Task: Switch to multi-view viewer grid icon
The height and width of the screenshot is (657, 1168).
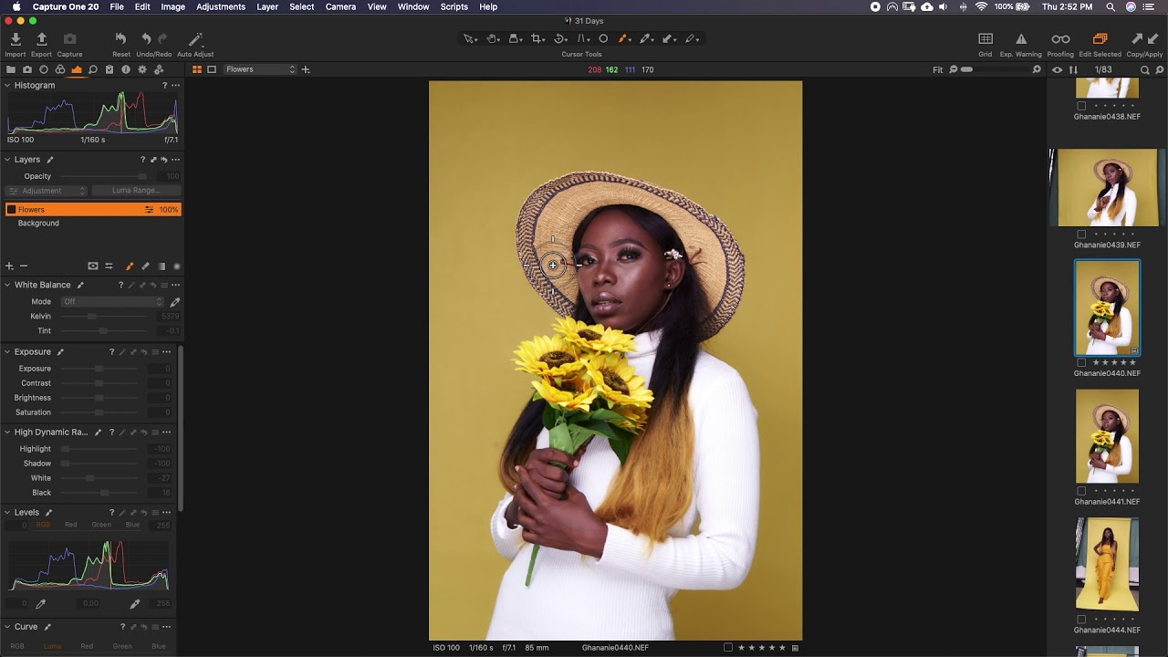Action: pos(197,69)
